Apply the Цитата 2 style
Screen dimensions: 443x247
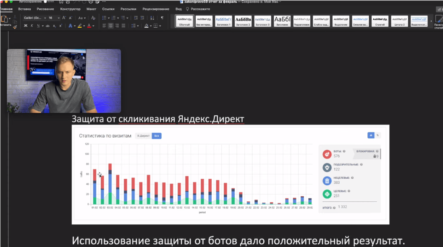[399, 21]
